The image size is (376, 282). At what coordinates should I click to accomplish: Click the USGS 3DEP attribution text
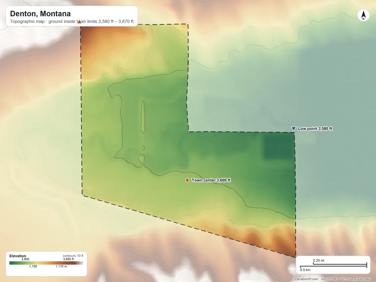pyautogui.click(x=331, y=279)
